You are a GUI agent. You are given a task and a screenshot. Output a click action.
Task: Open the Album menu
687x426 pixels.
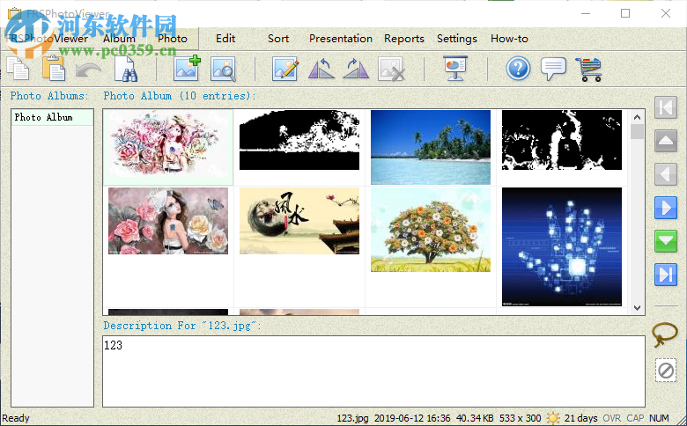119,39
